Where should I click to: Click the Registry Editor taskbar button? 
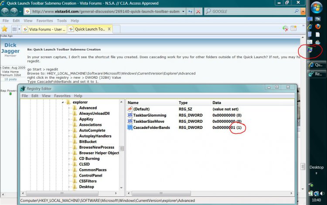pos(317,74)
